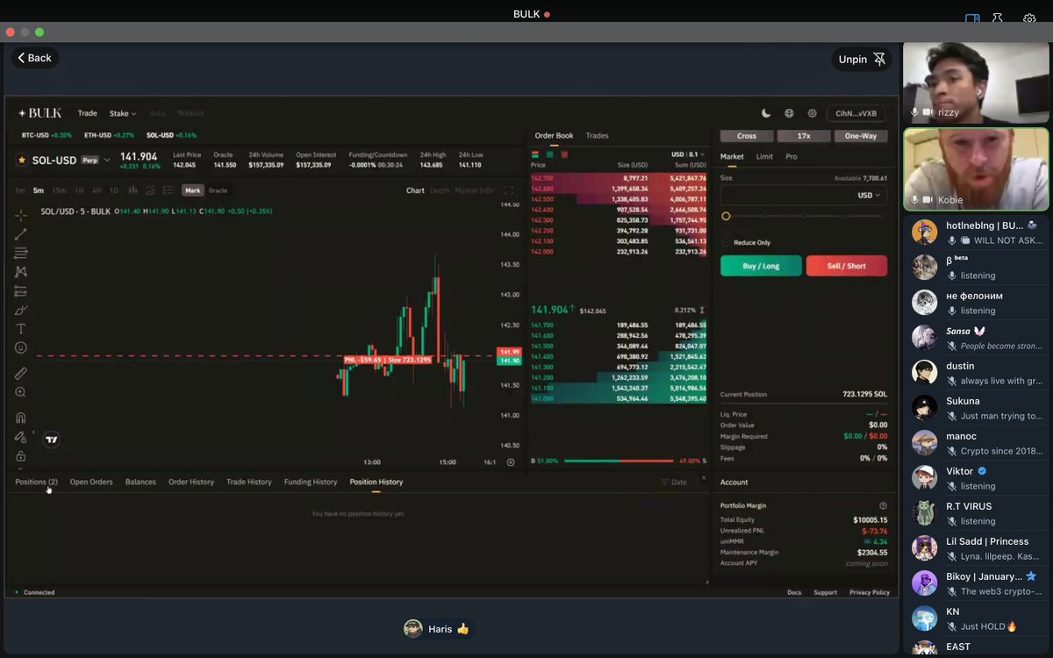Viewport: 1053px width, 658px height.
Task: Select the ruler measure tool
Action: point(21,374)
